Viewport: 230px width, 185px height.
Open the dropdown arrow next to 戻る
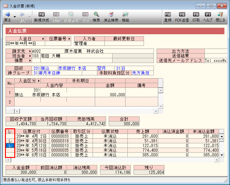click(15, 17)
